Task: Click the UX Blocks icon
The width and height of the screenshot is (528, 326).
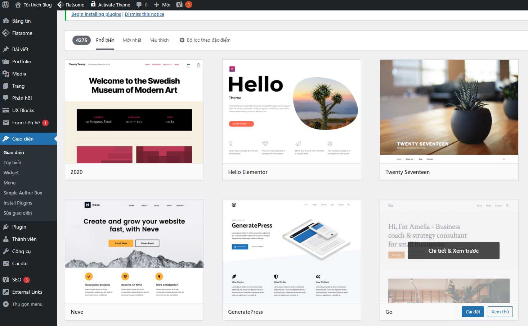Action: [x=6, y=110]
